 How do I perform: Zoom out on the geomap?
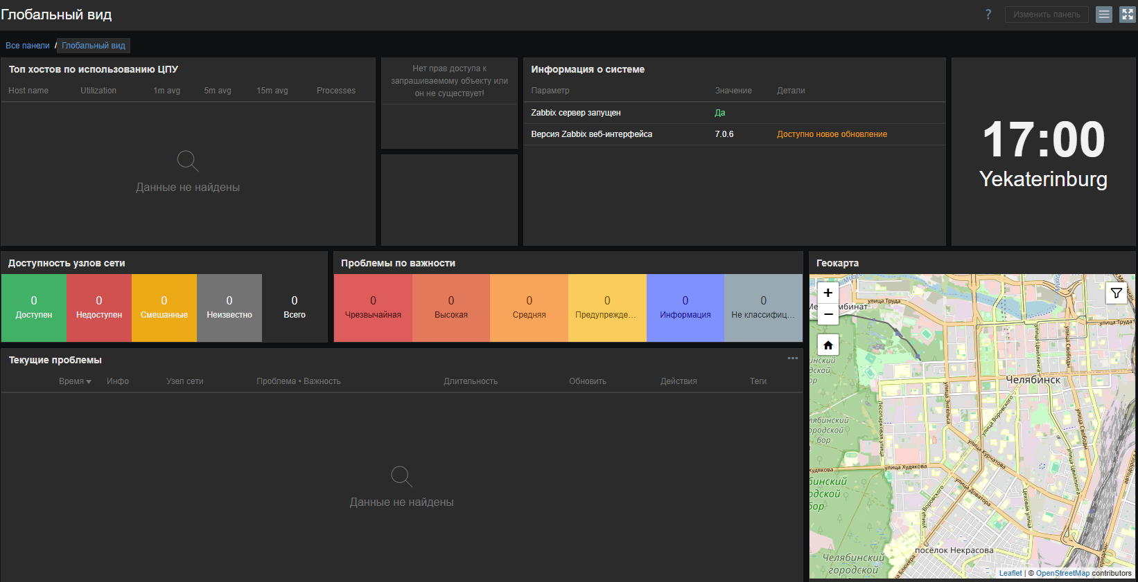point(828,314)
